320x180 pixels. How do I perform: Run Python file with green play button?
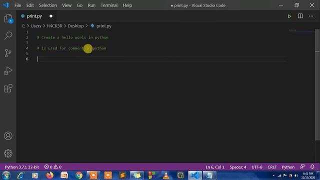tap(289, 16)
